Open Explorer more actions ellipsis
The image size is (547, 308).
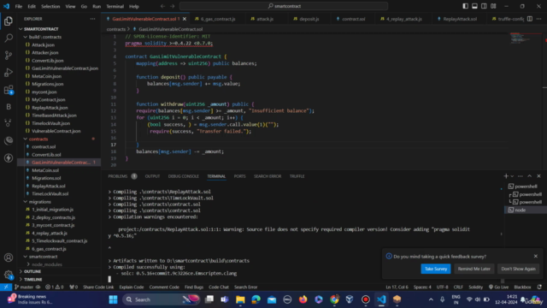pos(92,19)
